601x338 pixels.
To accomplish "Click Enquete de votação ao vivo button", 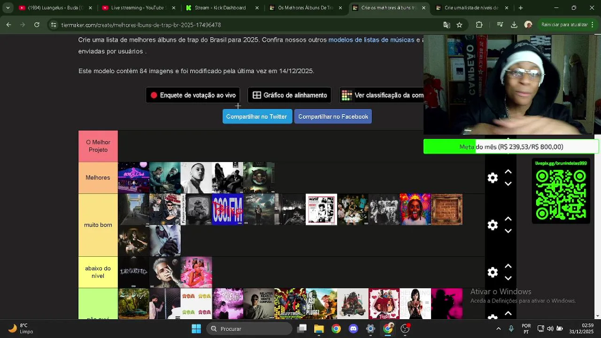I will (193, 95).
